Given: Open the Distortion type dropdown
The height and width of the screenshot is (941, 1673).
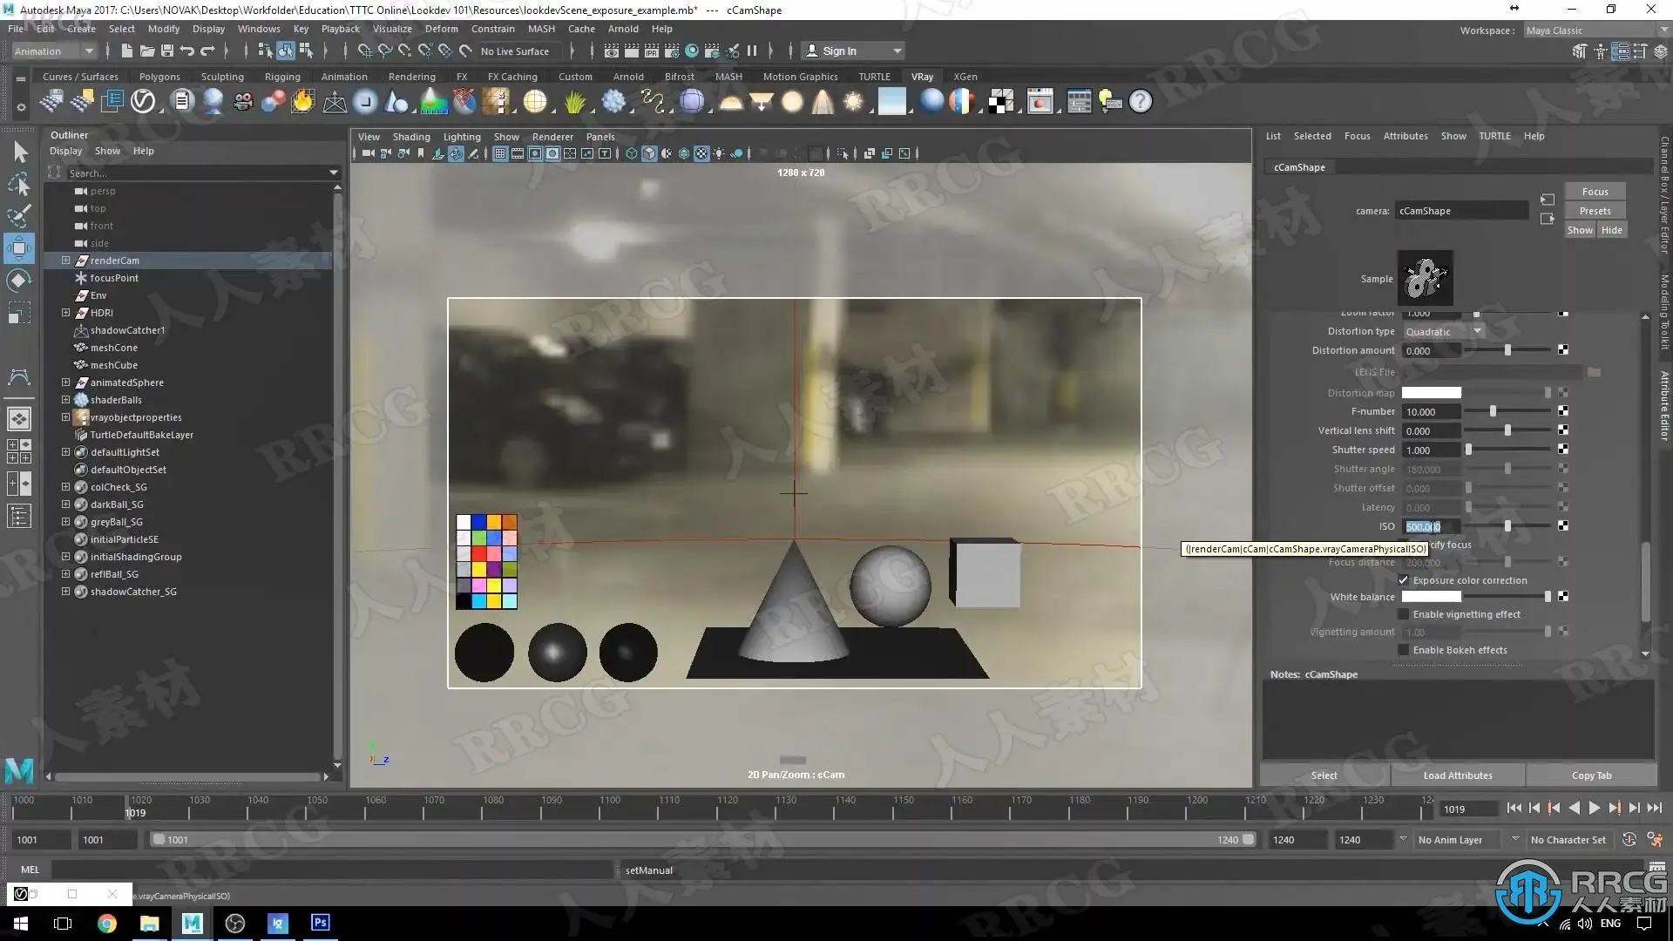Looking at the screenshot, I should [x=1443, y=332].
